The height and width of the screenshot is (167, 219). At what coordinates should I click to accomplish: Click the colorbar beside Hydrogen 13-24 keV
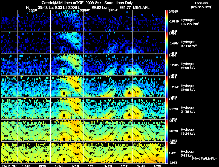[x=166, y=131]
